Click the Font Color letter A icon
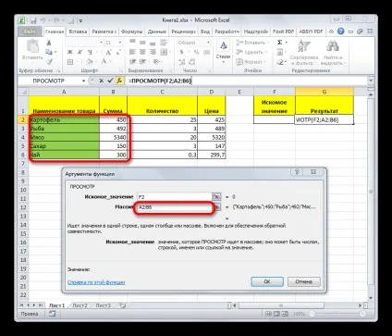This screenshot has height=336, width=392. [x=104, y=62]
